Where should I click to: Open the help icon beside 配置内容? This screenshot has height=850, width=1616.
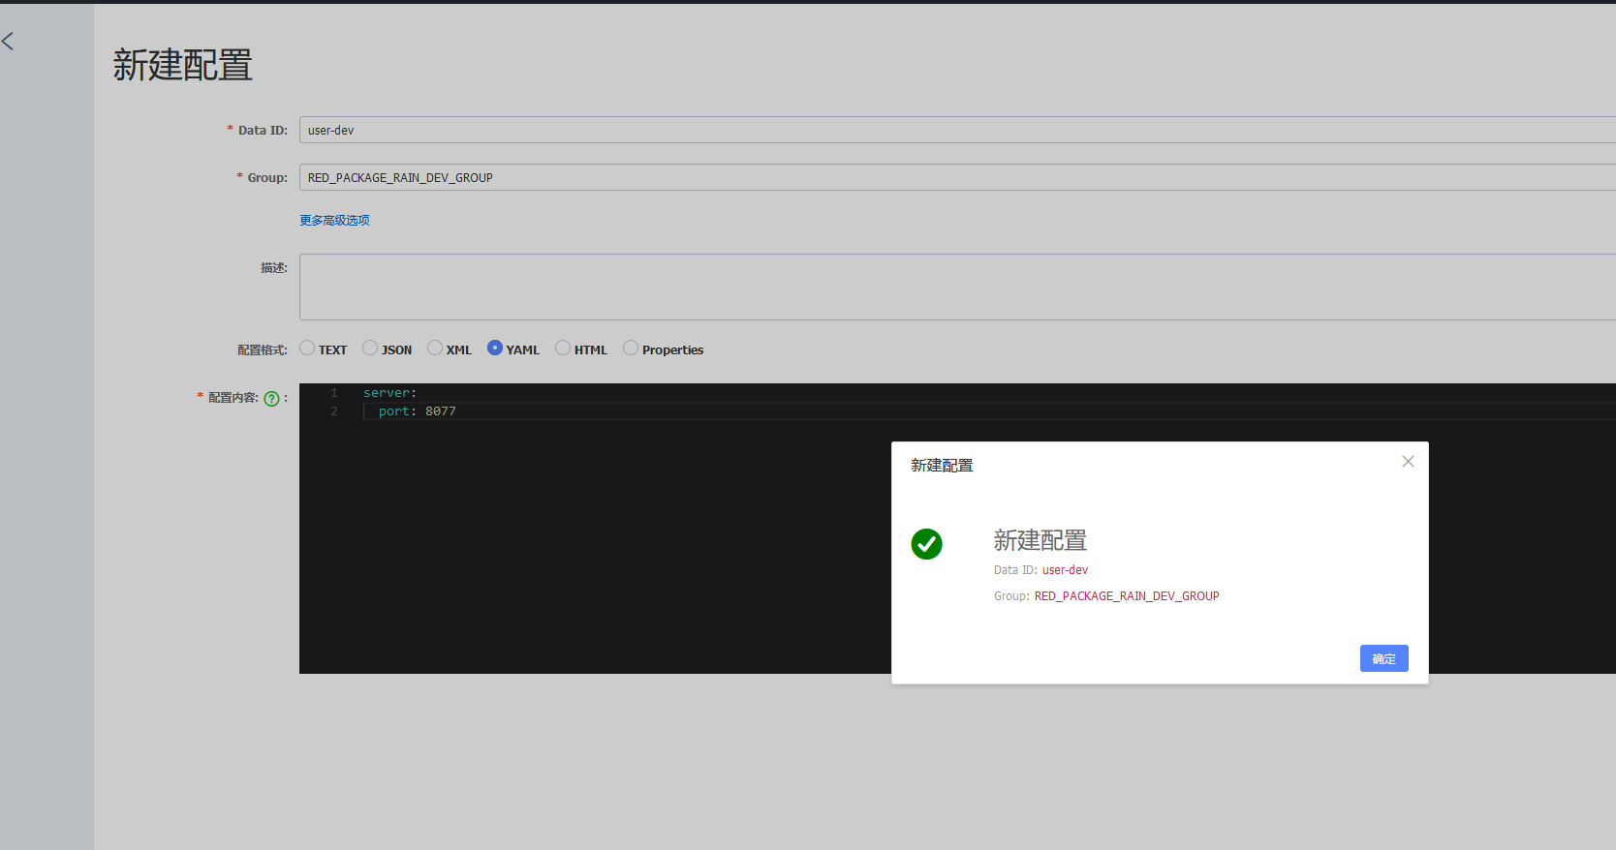coord(271,399)
